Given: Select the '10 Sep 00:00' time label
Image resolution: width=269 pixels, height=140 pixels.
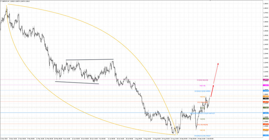Looking at the screenshot, I should [184, 139].
